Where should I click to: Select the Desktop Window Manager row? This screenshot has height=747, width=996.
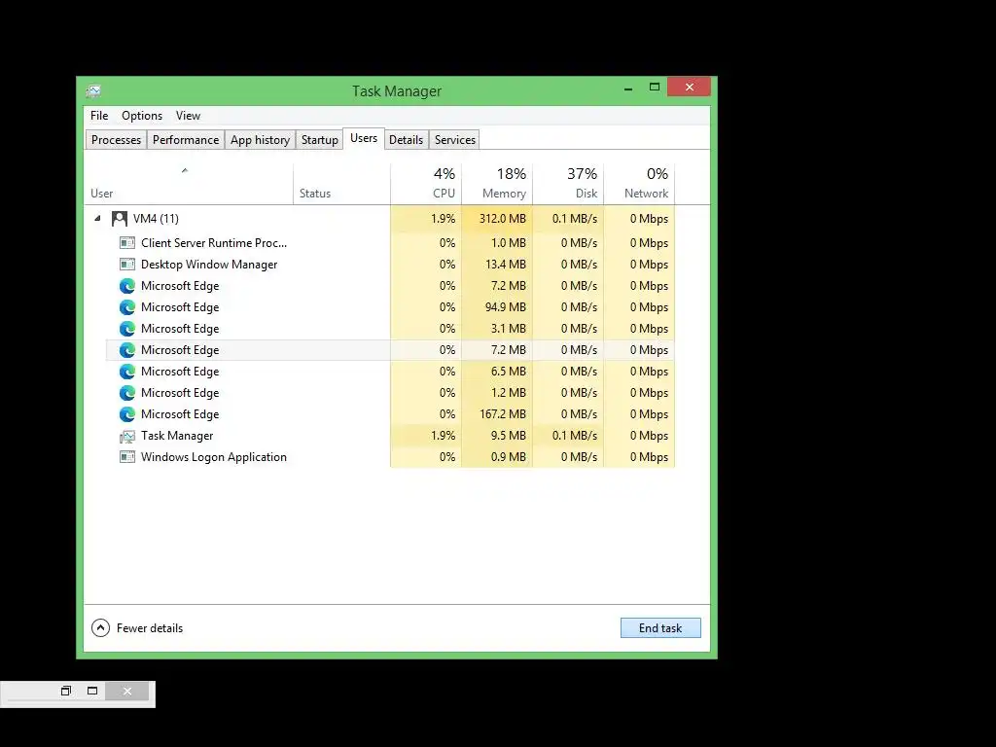pyautogui.click(x=391, y=265)
